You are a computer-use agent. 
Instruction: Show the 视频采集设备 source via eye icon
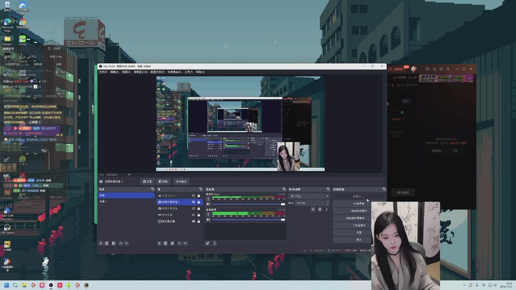193,208
